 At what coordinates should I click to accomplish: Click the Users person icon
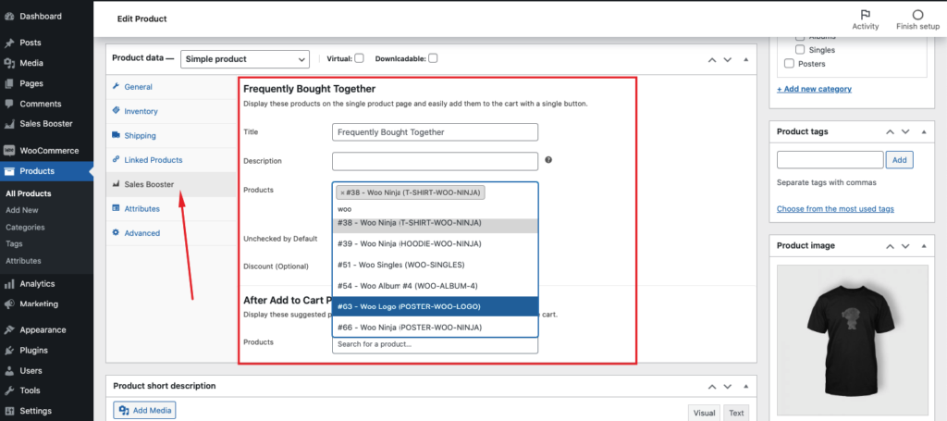[x=9, y=371]
